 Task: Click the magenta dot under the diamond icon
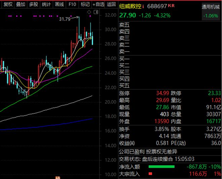pyautogui.click(x=90, y=16)
